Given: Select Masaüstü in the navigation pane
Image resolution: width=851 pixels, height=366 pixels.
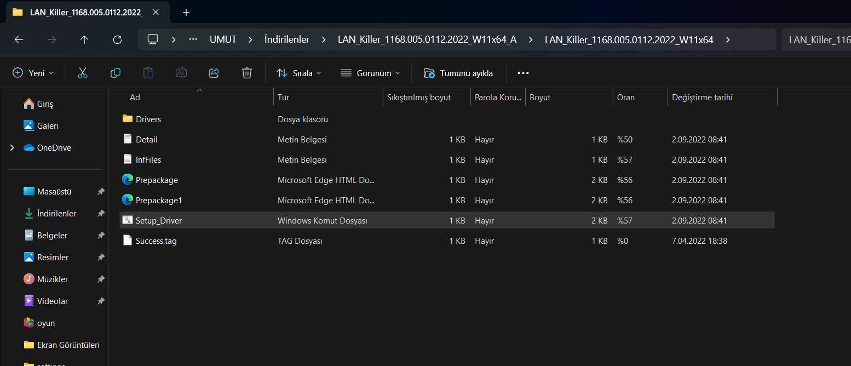Looking at the screenshot, I should pyautogui.click(x=54, y=192).
